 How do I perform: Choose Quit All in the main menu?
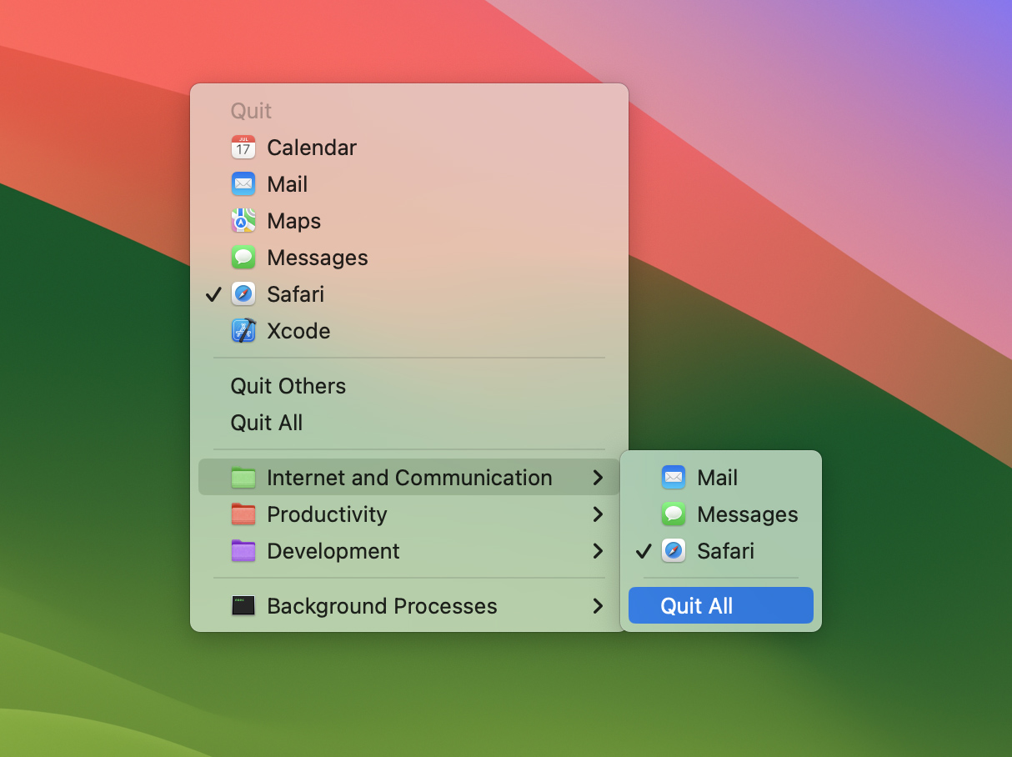[409, 423]
